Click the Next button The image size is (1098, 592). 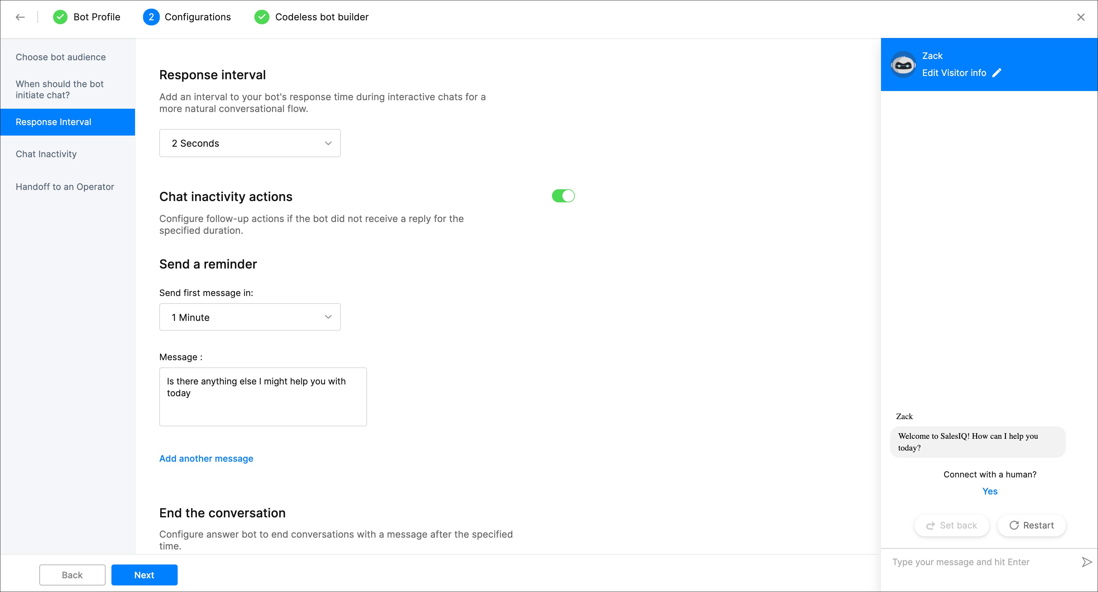click(144, 575)
